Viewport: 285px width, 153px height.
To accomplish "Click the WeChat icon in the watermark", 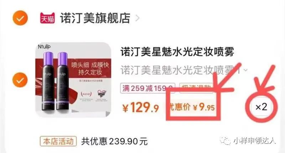I will pos(226,141).
